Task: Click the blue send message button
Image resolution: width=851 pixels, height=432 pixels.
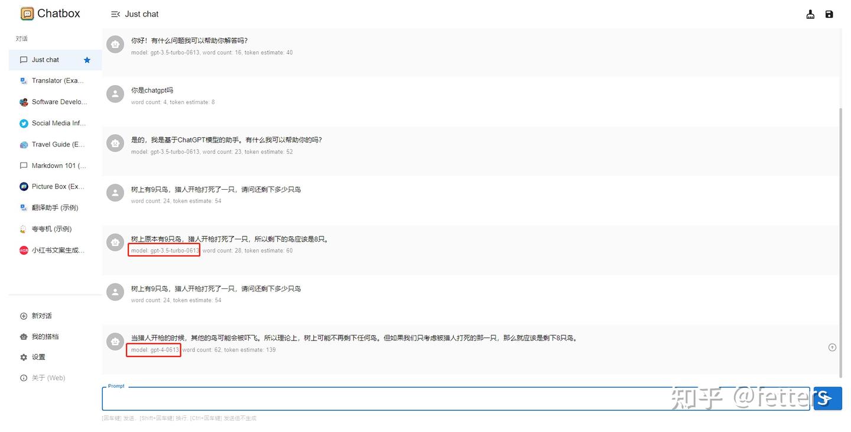Action: point(827,398)
